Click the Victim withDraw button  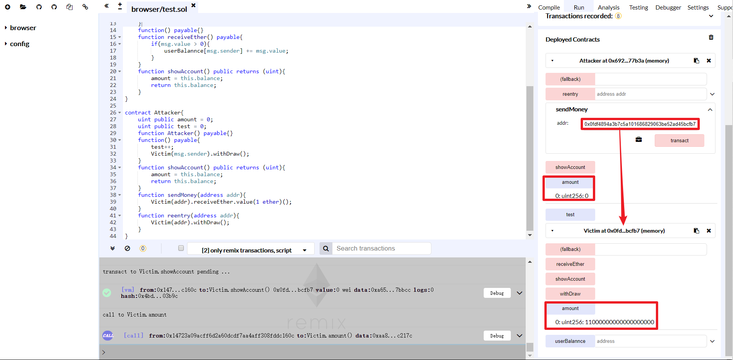pos(570,294)
